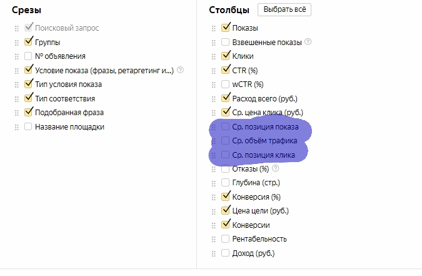422x276 pixels.
Task: Disable the Подобранная фраза checkbox
Action: coord(28,112)
